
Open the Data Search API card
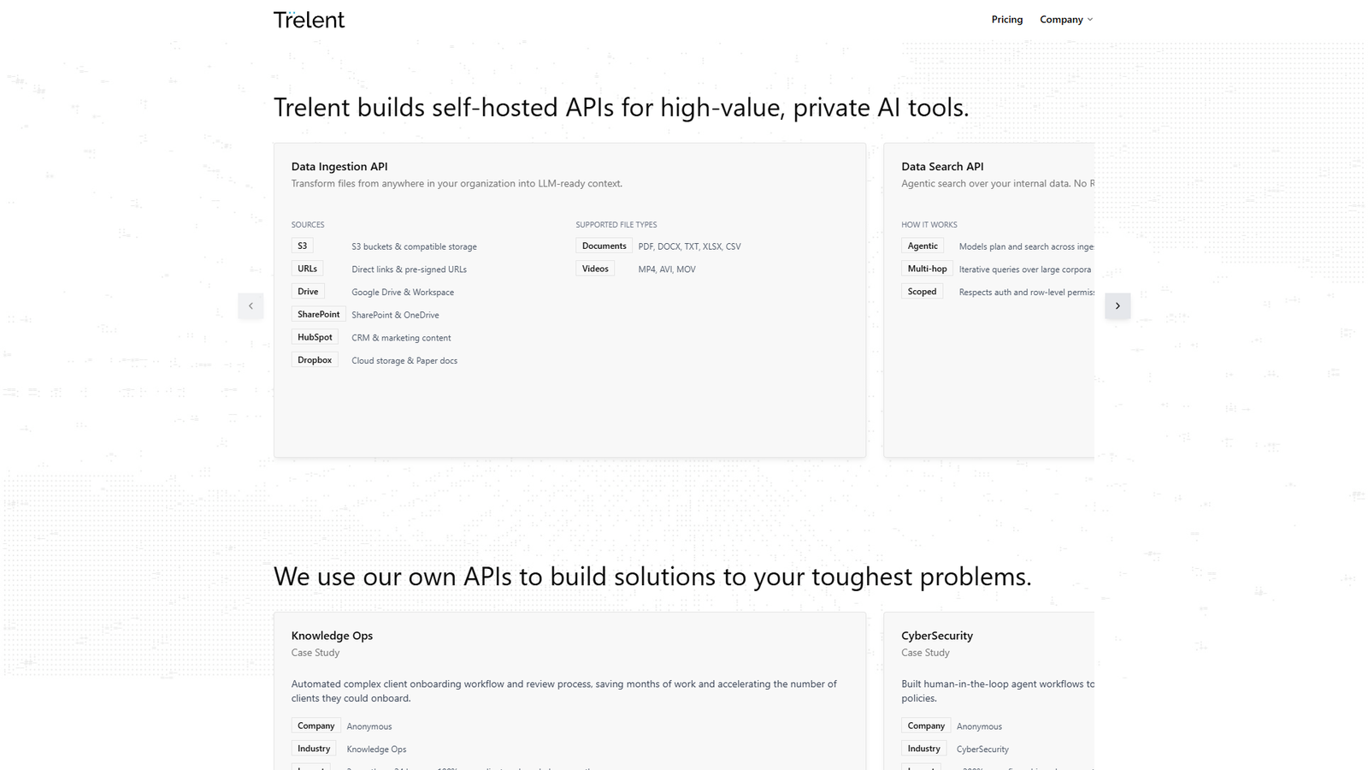(942, 167)
